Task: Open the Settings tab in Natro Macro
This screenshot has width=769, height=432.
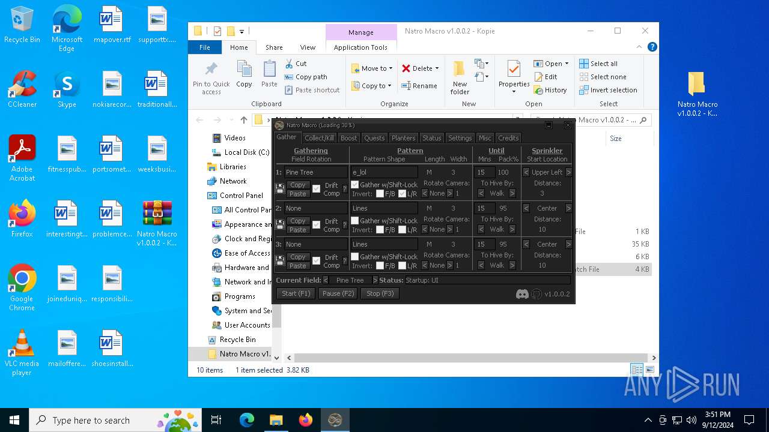Action: click(x=460, y=138)
